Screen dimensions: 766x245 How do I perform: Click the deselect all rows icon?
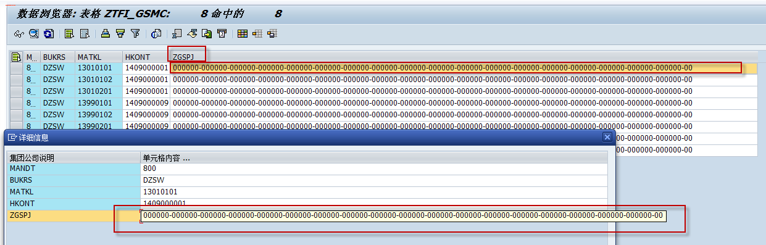pyautogui.click(x=85, y=34)
